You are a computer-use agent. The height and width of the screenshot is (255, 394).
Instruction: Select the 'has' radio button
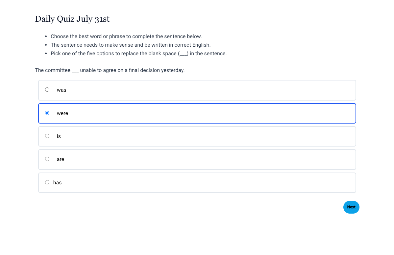click(x=47, y=182)
